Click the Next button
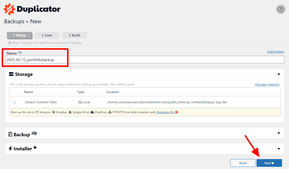 click(269, 163)
